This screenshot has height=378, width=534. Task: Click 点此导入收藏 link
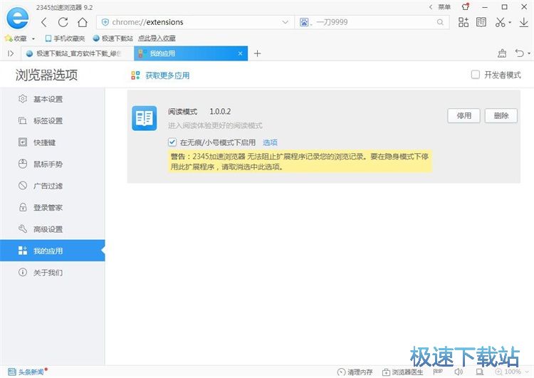click(x=157, y=38)
